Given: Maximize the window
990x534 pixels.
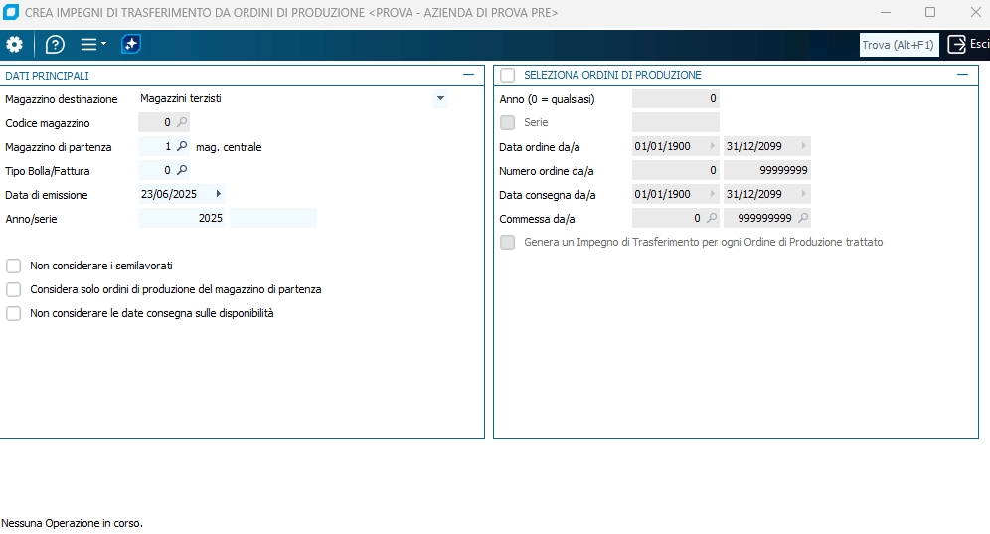Looking at the screenshot, I should (x=930, y=12).
